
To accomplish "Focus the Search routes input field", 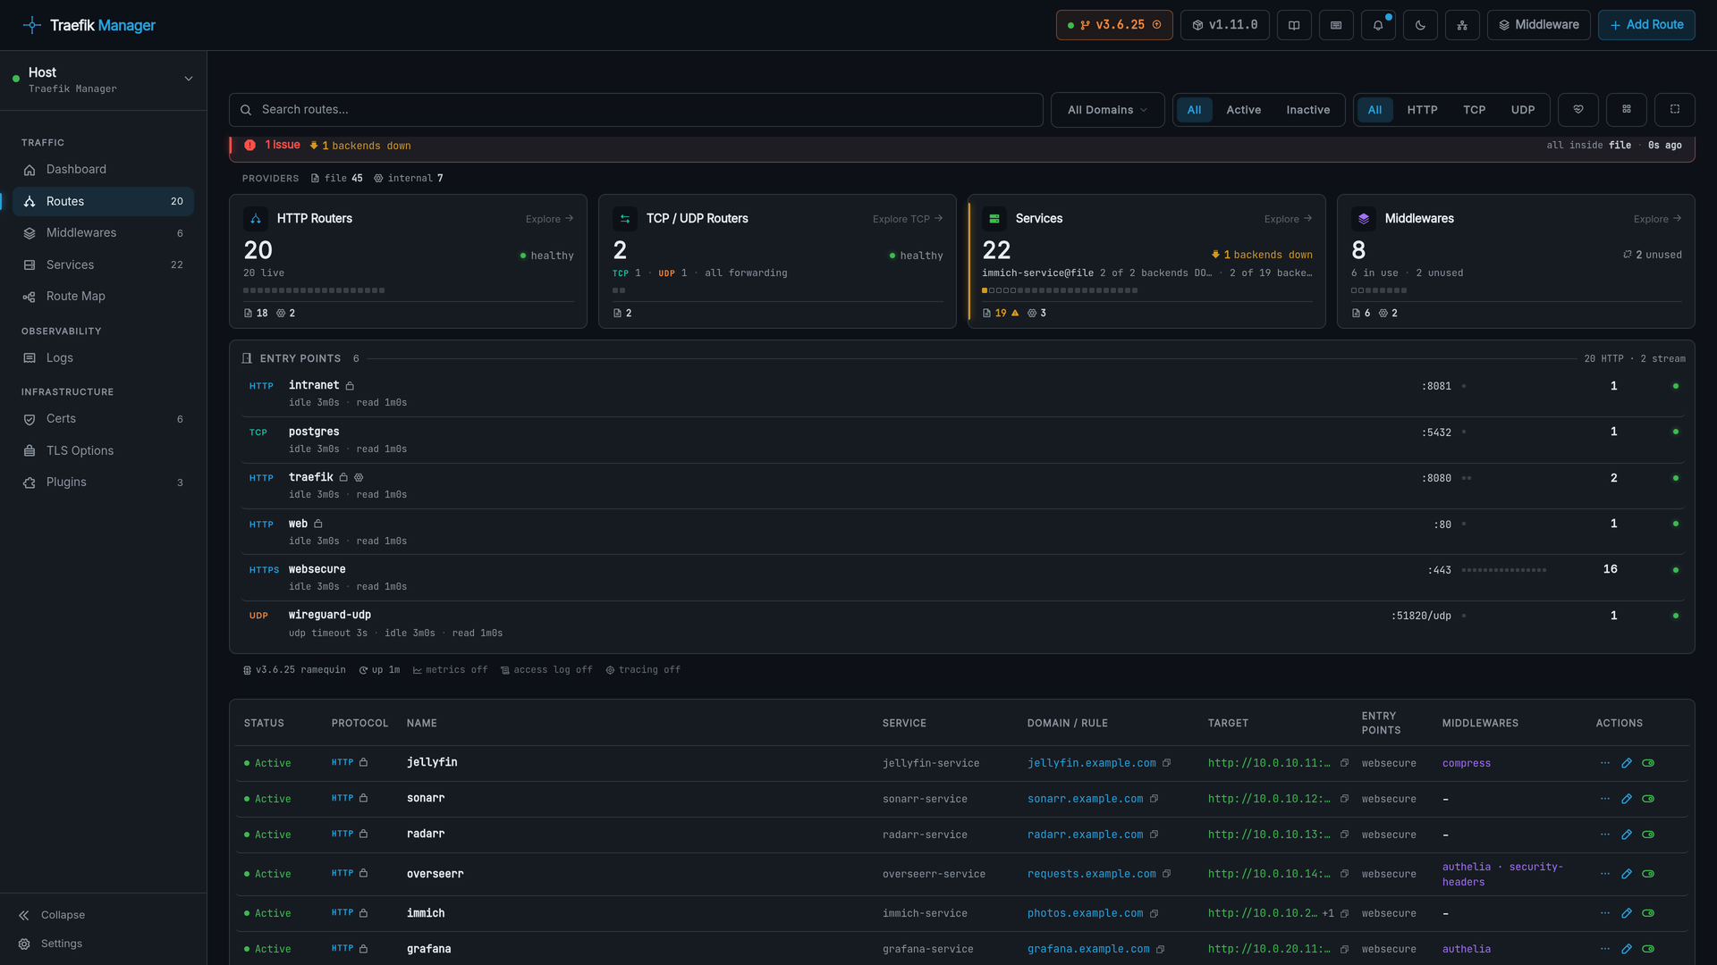I will 636,110.
